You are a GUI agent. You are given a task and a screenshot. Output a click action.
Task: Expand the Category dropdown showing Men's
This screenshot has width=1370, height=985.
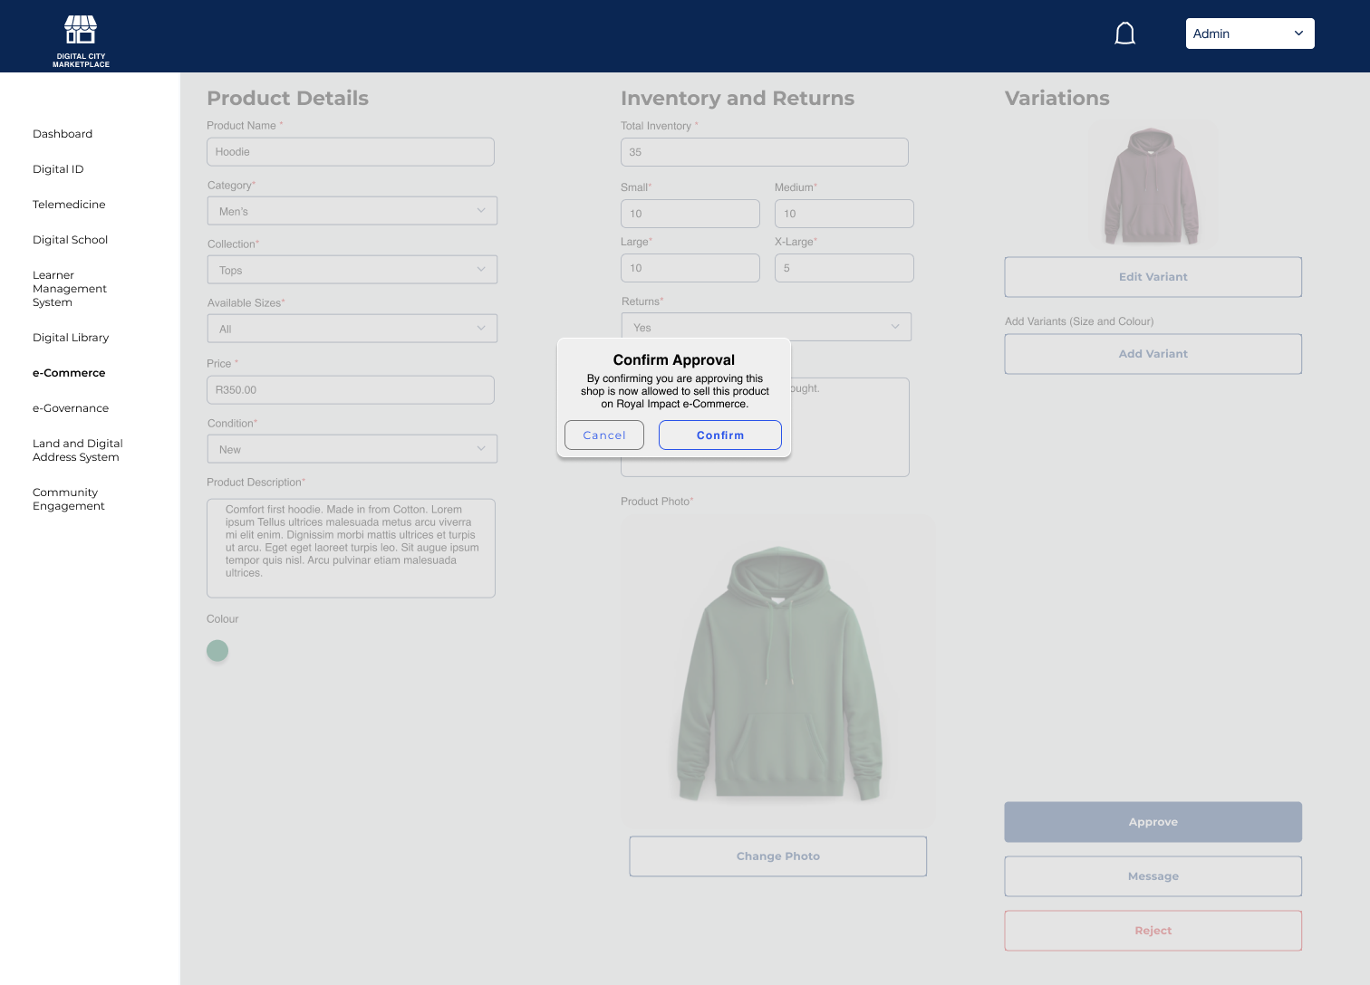click(352, 211)
